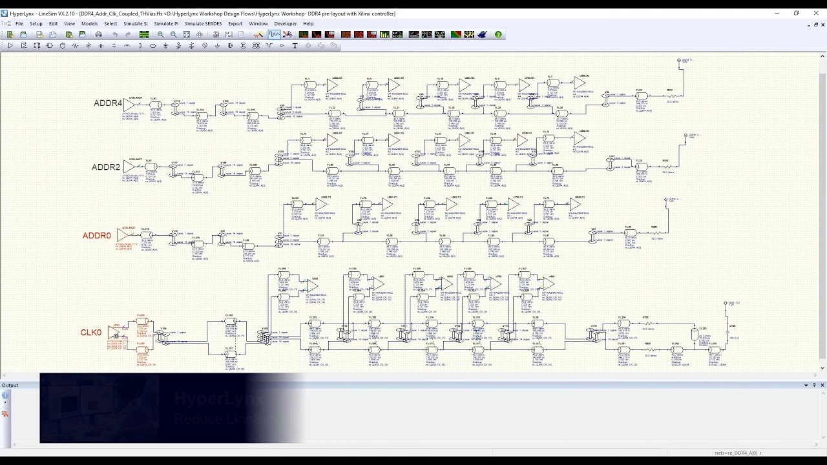This screenshot has width=827, height=465.
Task: Click the ADDR4 net label
Action: (107, 103)
